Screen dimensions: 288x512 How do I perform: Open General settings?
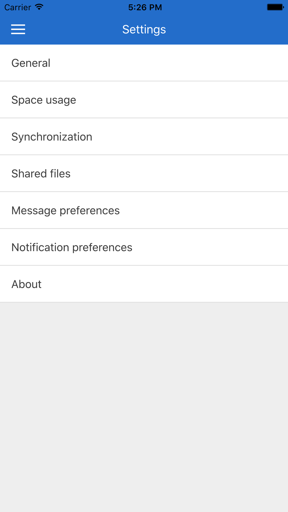point(144,63)
